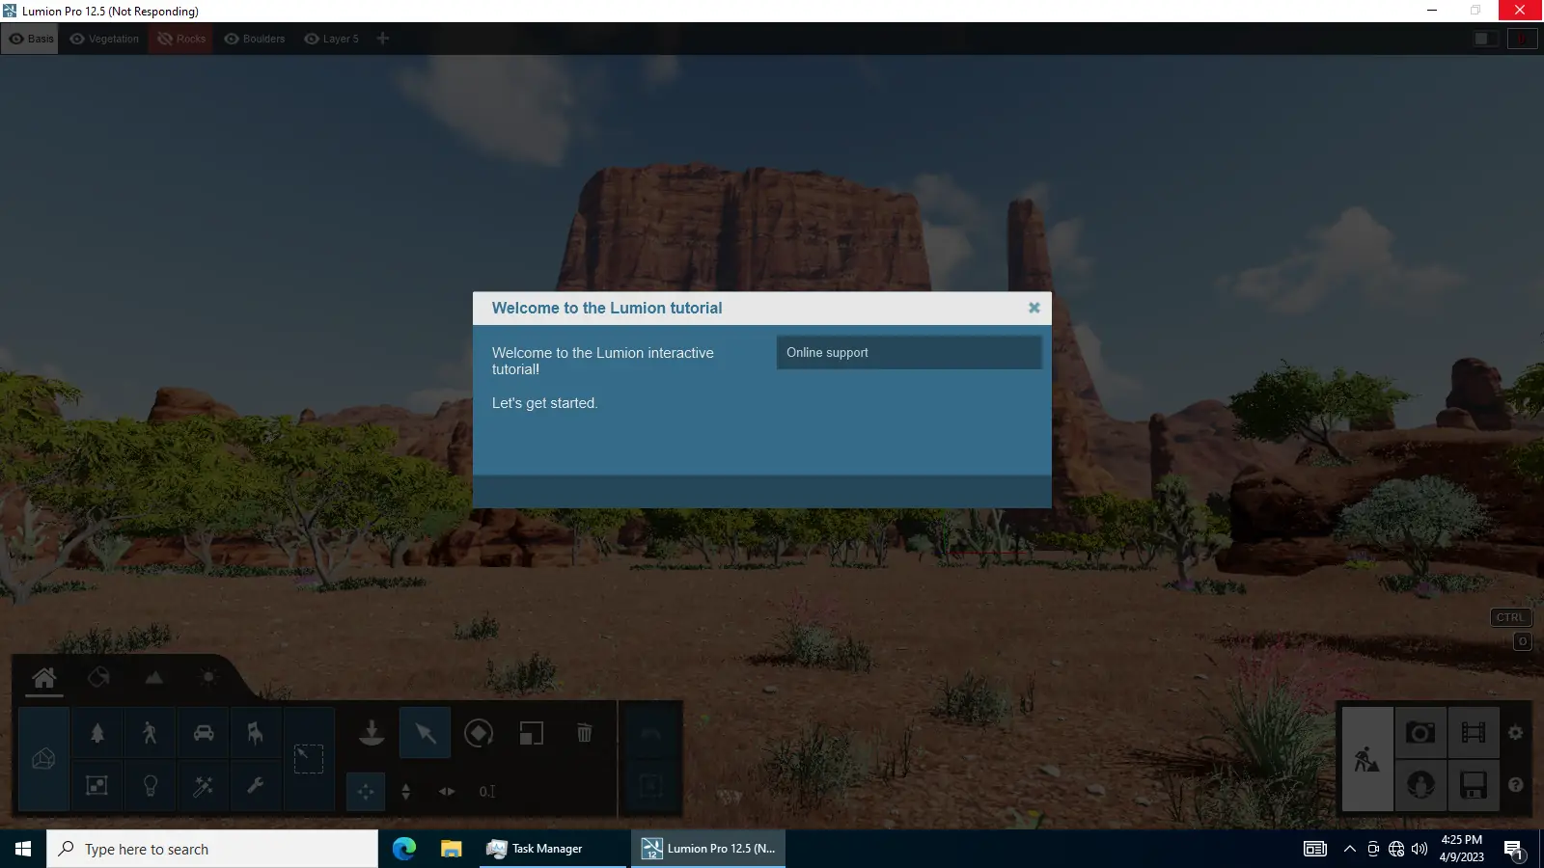Open the network status icon
The width and height of the screenshot is (1544, 868).
(x=1396, y=849)
